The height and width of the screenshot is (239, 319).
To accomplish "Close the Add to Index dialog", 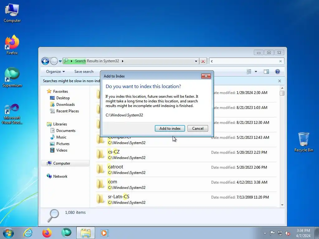I will [206, 76].
